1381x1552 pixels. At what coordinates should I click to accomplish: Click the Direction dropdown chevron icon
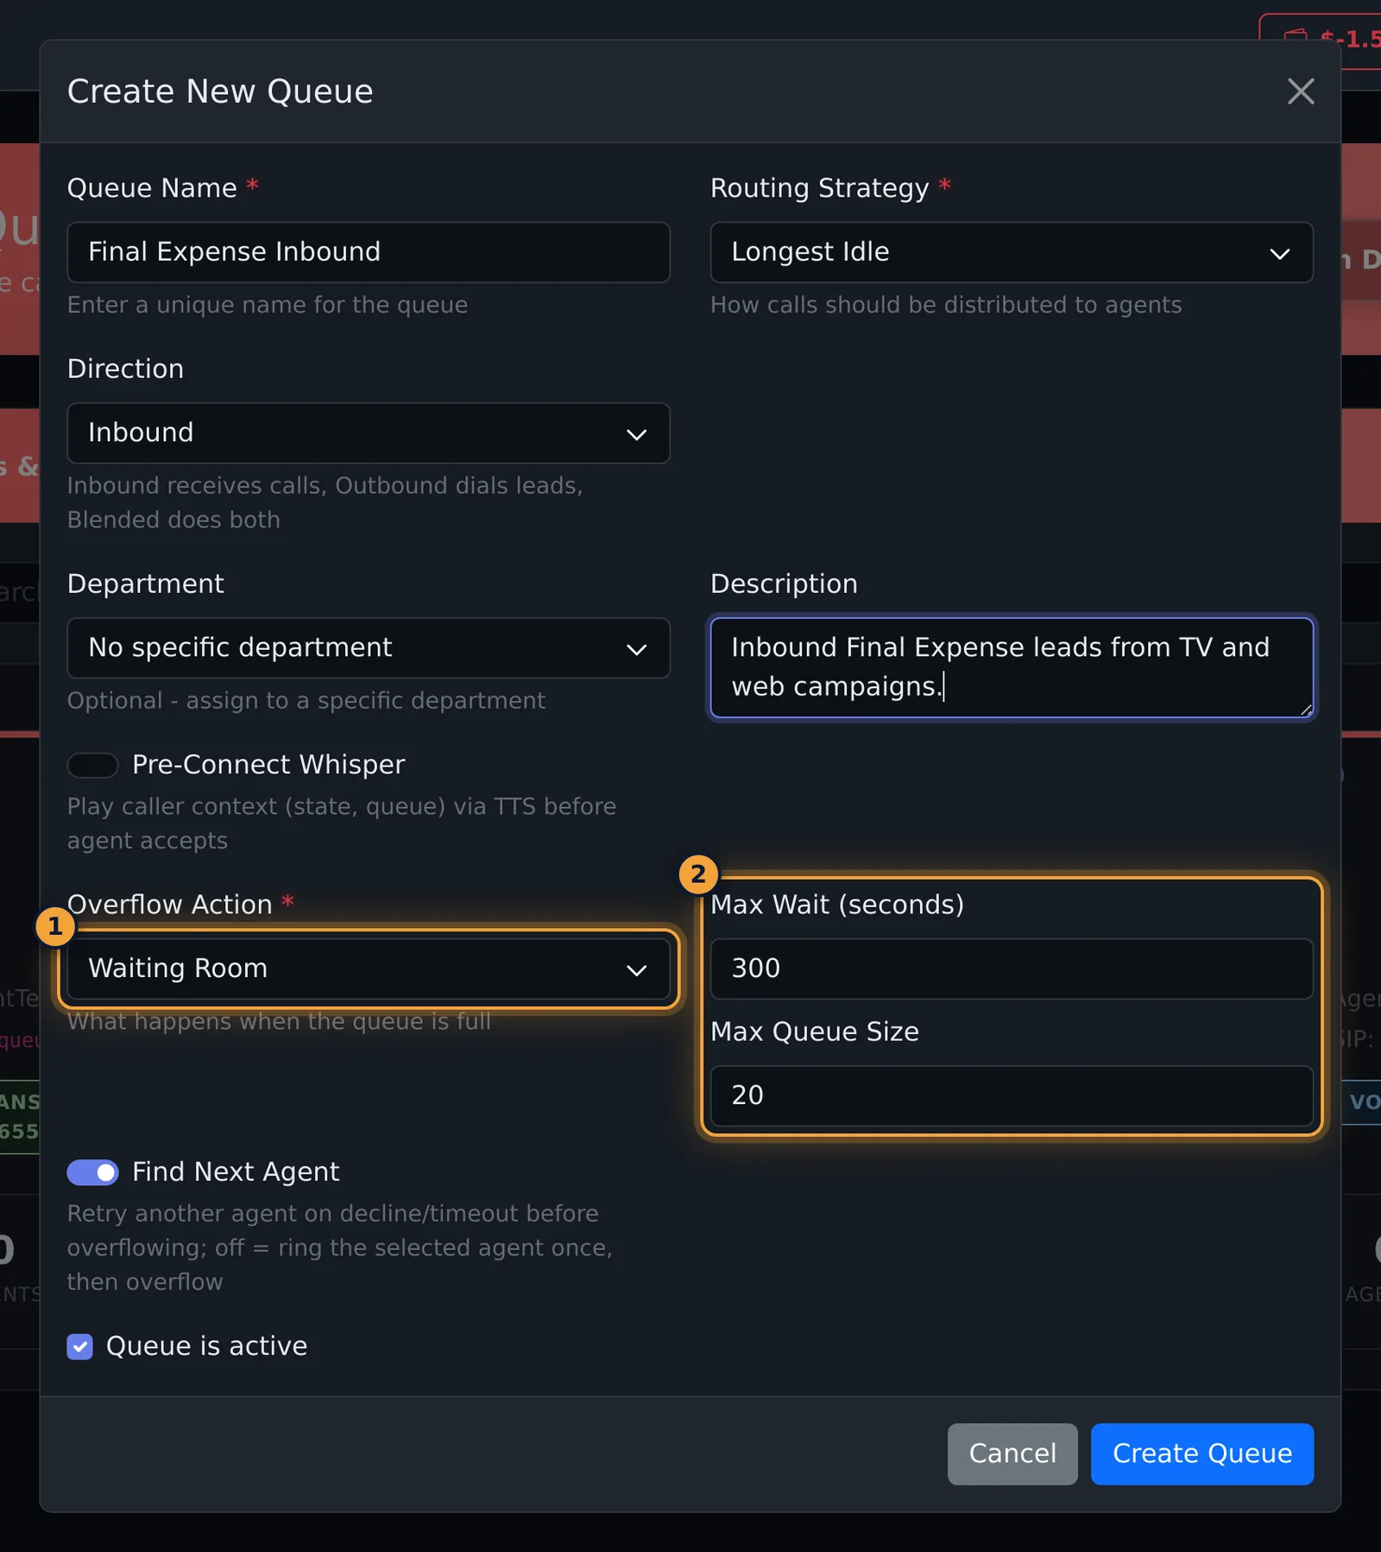(636, 434)
